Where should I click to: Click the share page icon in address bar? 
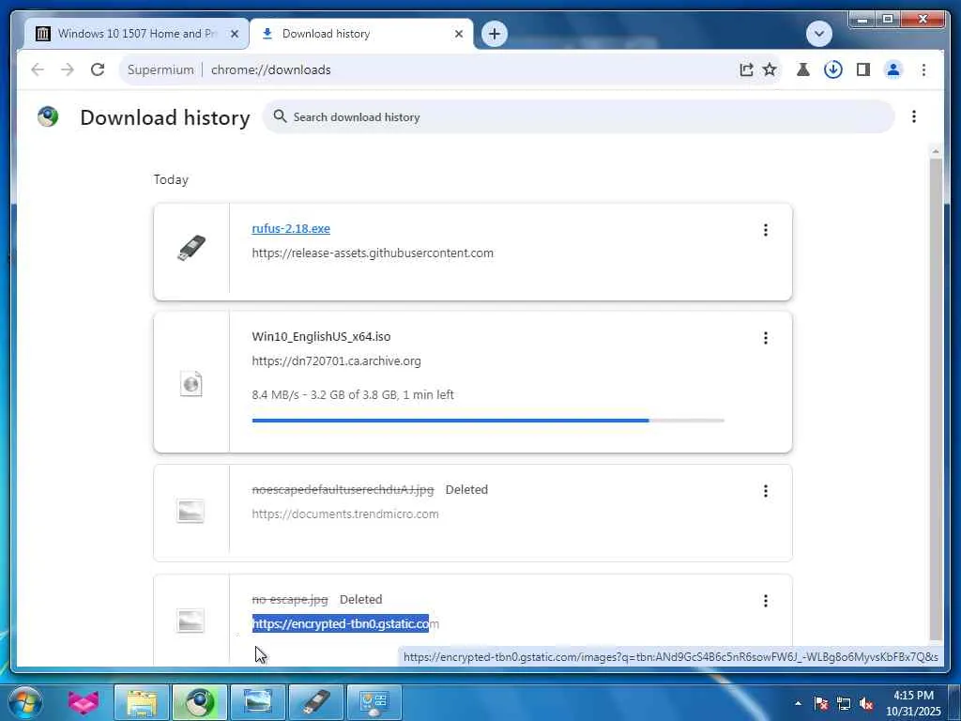[746, 69]
